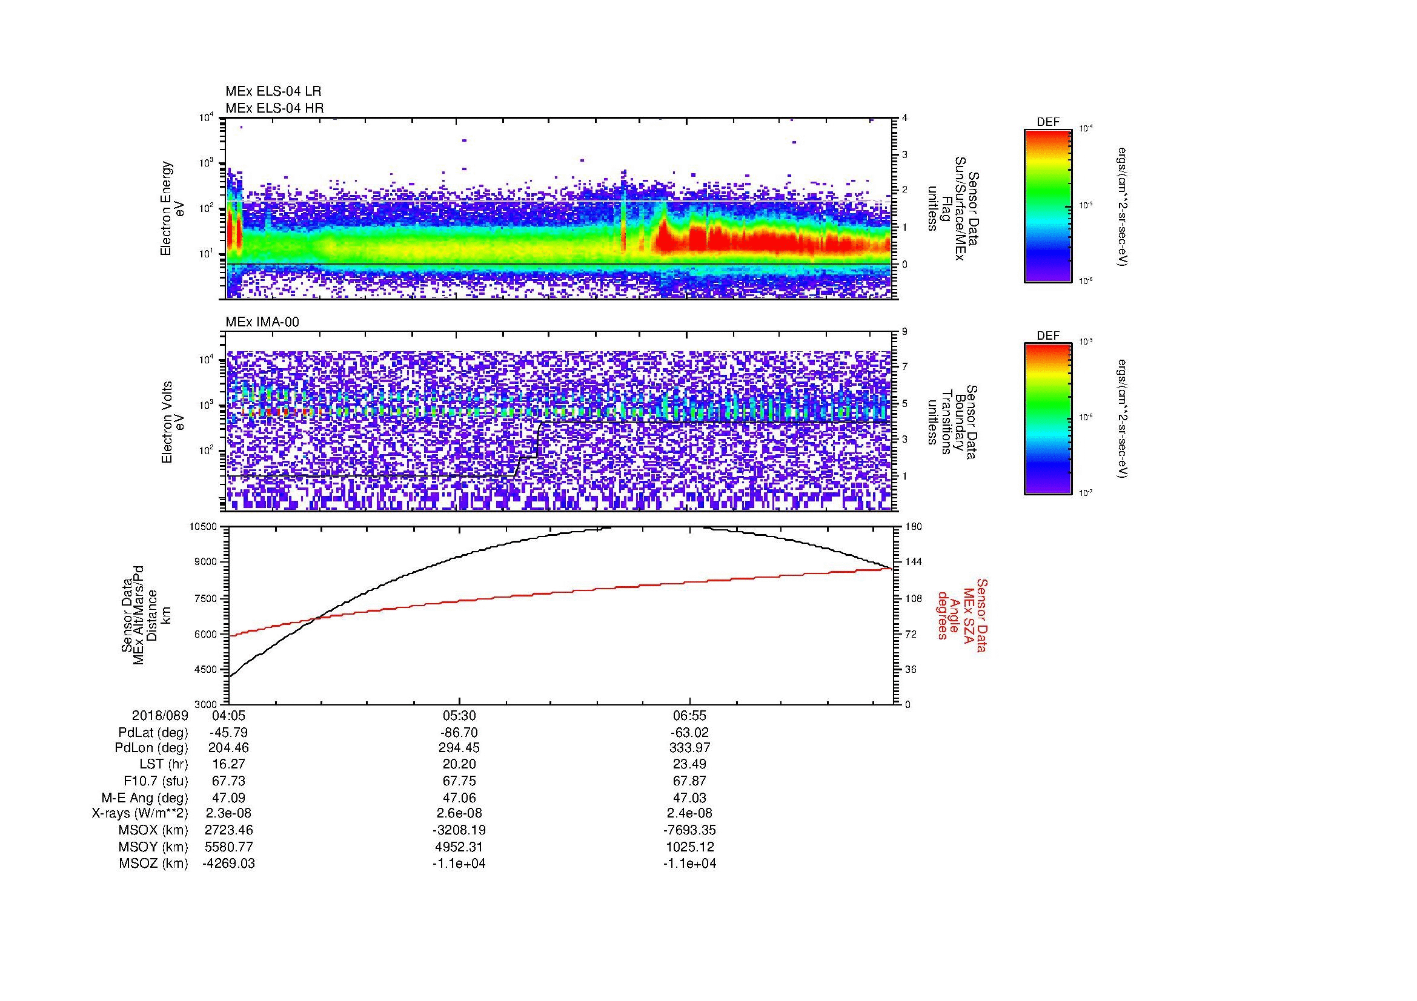Click the 'Electron Energy eV' axis label

(x=173, y=208)
